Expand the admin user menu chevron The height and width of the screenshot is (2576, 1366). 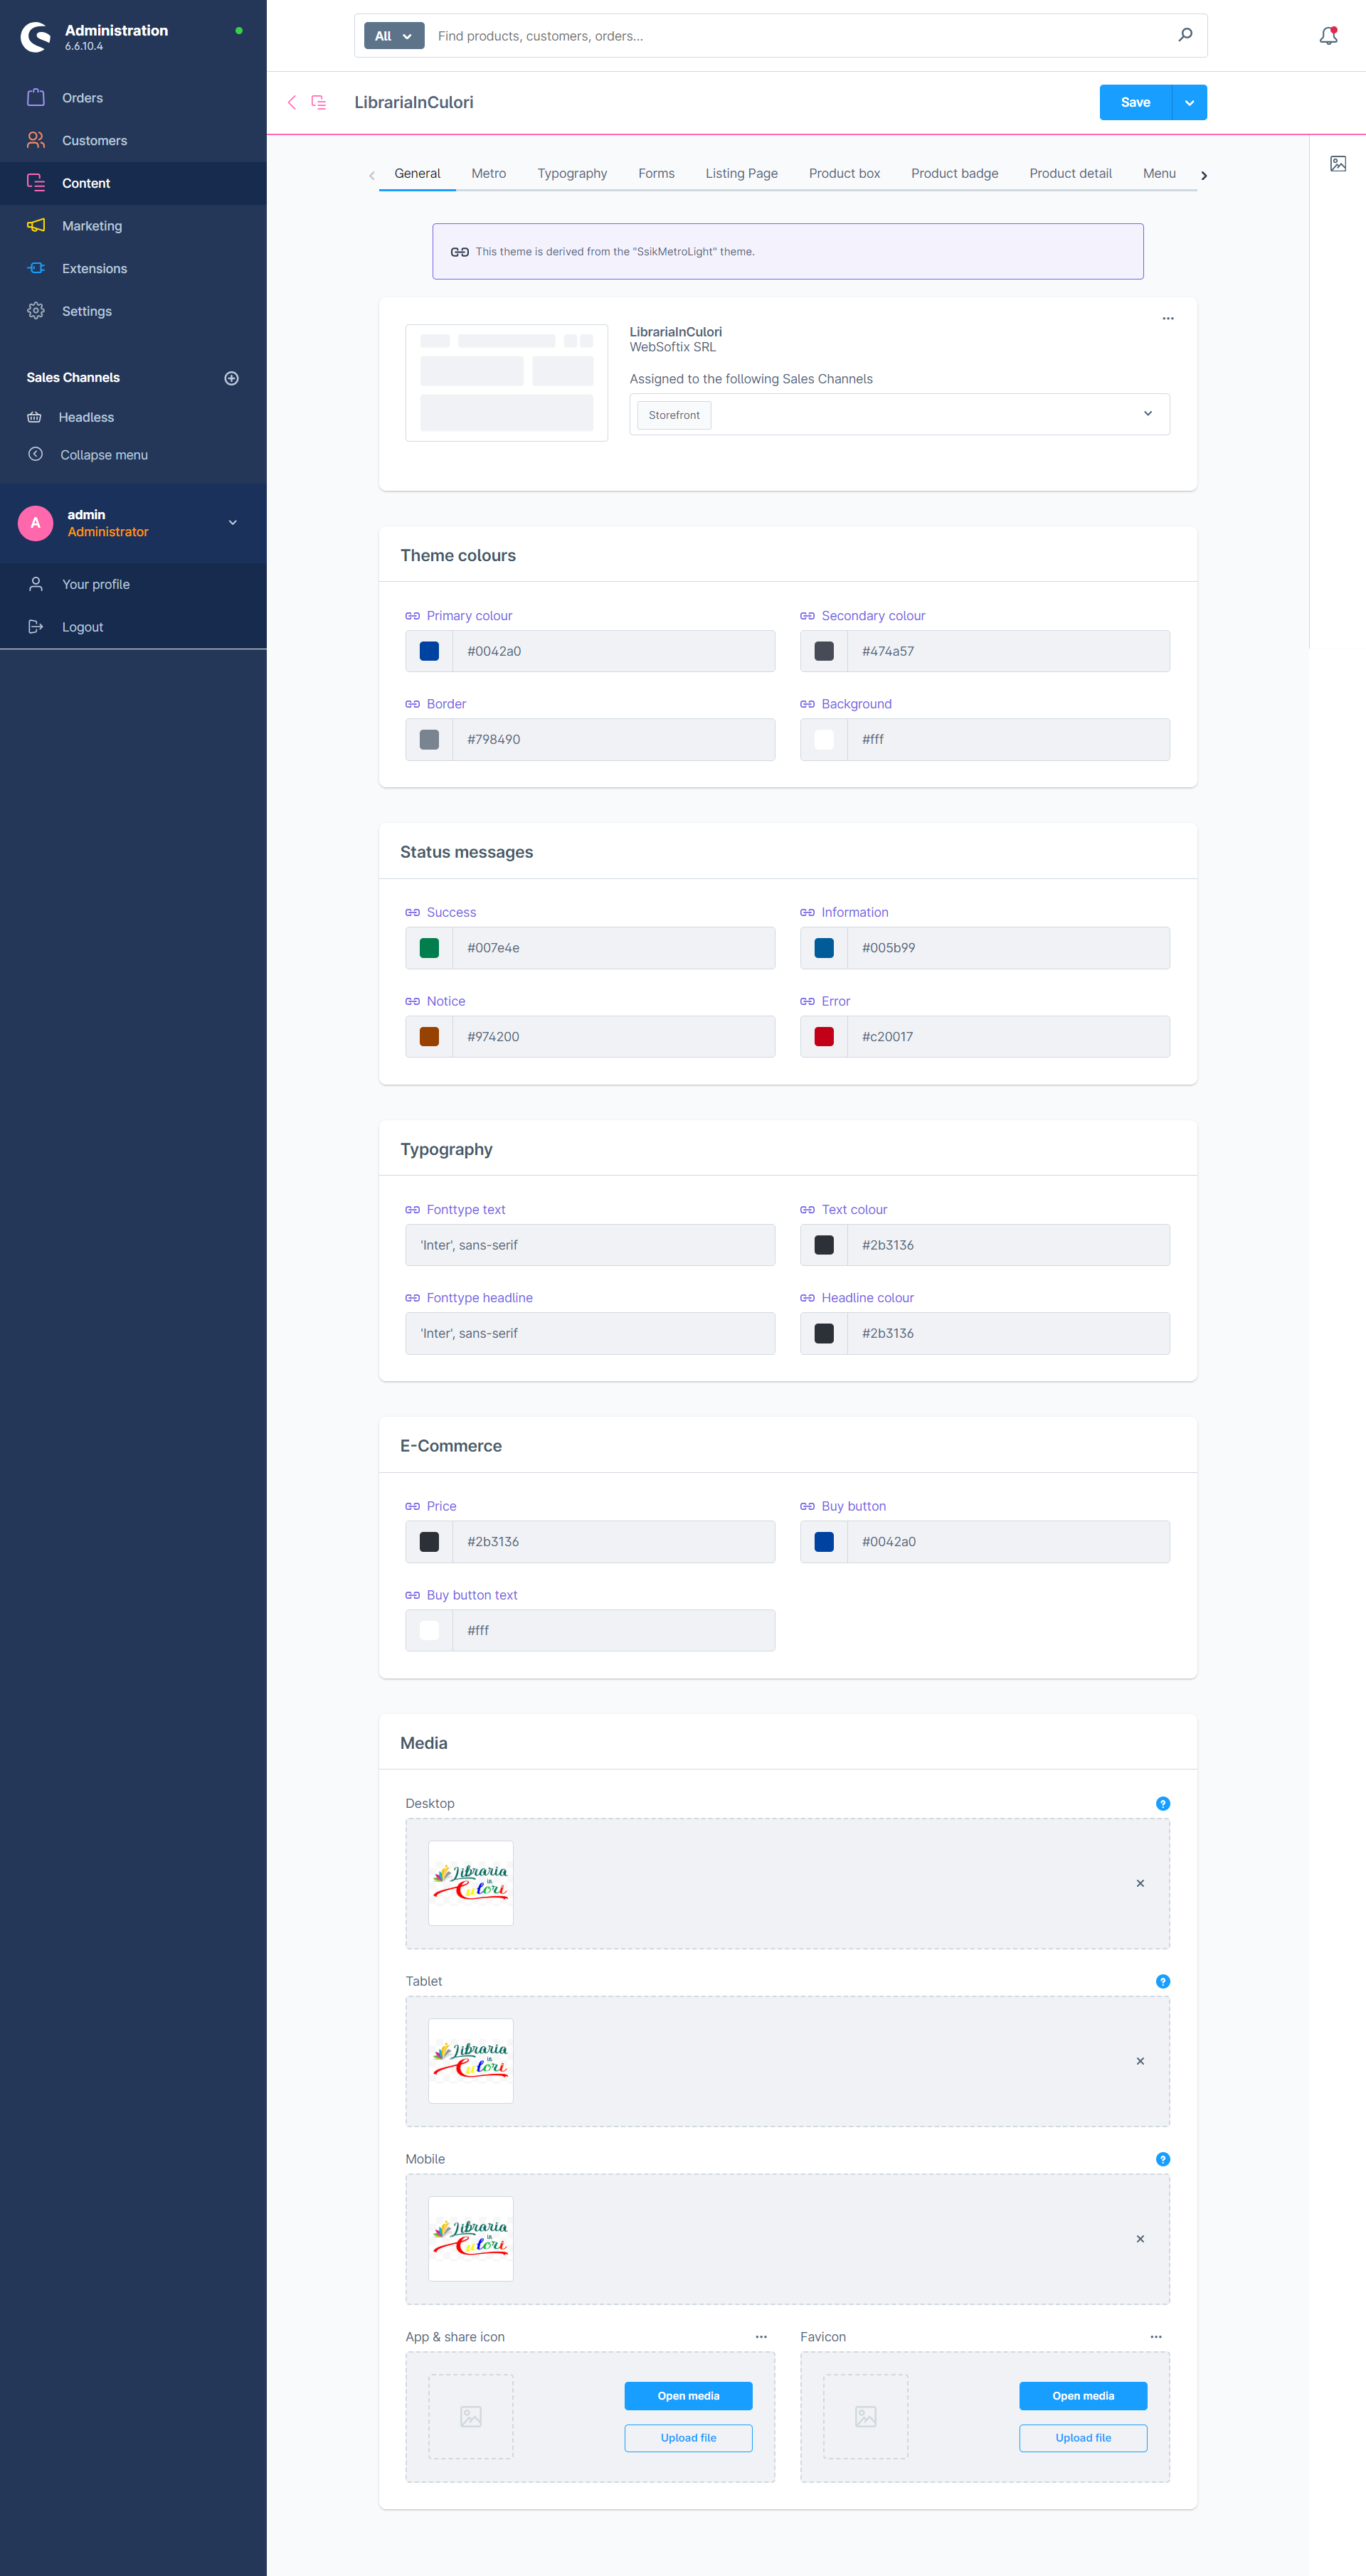pyautogui.click(x=232, y=522)
